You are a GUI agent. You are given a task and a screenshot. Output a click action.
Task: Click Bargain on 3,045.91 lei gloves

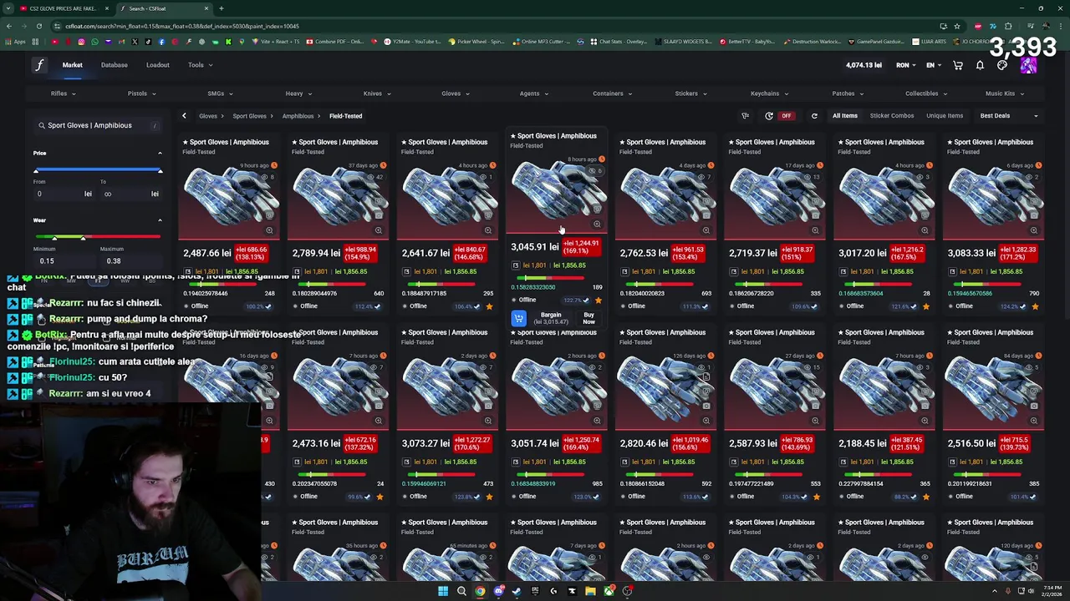pos(551,318)
